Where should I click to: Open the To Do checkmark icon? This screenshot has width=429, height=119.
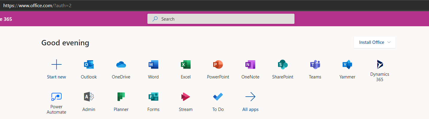(x=218, y=97)
